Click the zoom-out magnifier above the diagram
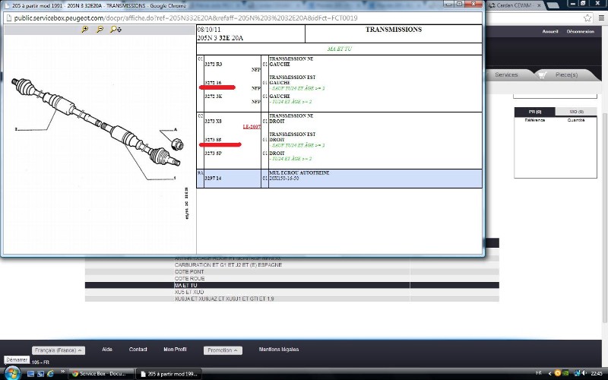 100,29
